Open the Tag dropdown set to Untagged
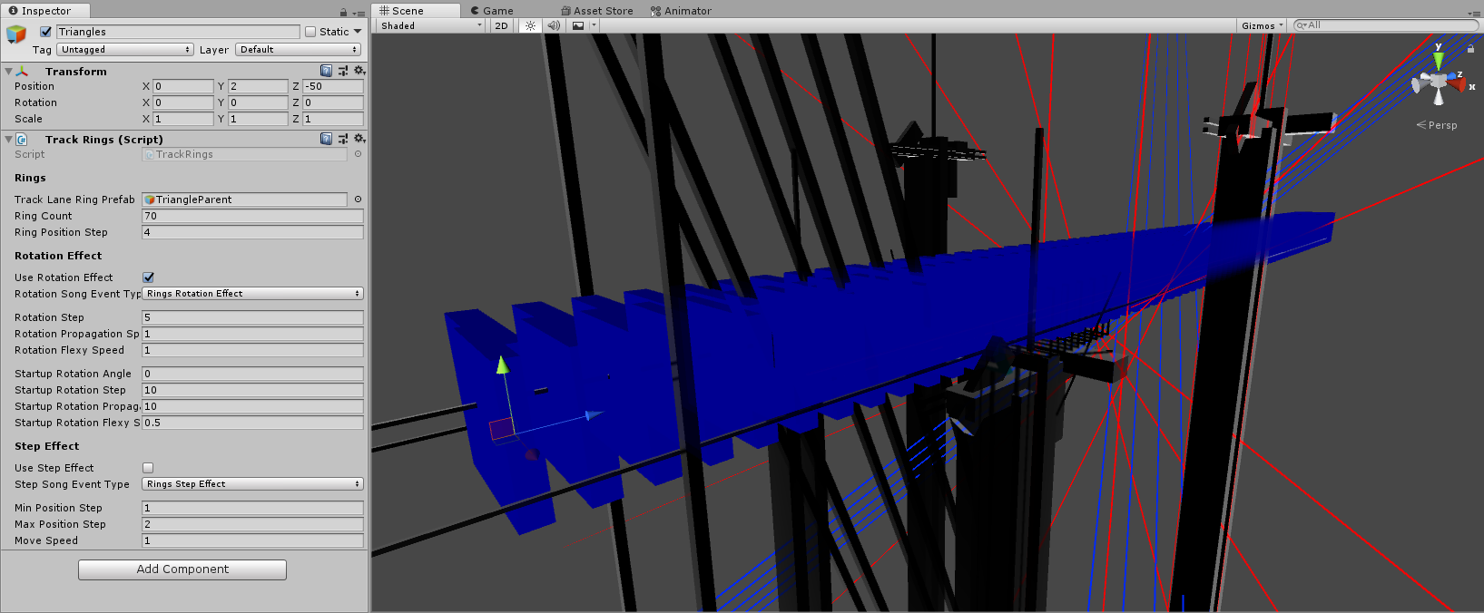 click(125, 50)
